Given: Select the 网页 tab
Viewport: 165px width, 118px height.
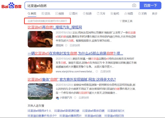Looking at the screenshot, I should pyautogui.click(x=32, y=14).
